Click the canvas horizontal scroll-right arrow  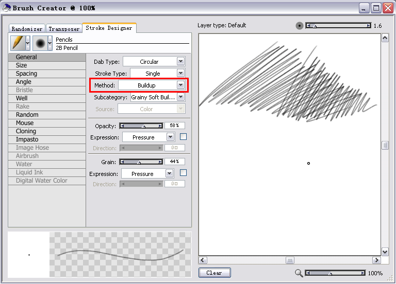click(376, 260)
